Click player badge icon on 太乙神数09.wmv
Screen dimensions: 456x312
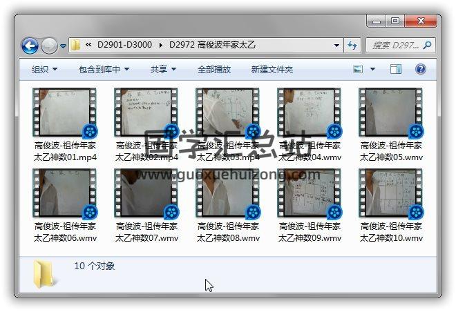334,213
